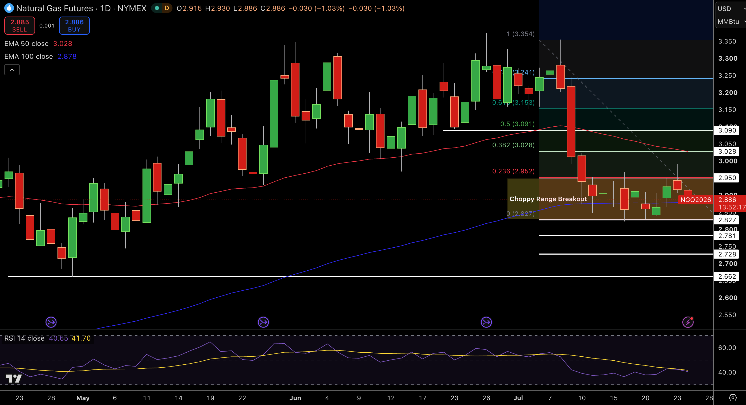Click the RSI 60.00 scale label

coord(727,348)
